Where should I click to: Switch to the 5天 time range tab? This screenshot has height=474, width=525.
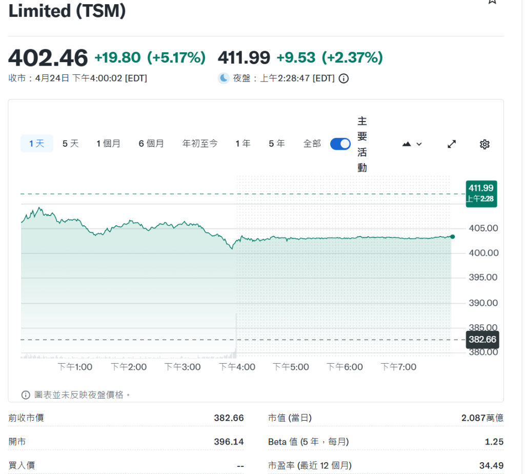(x=70, y=144)
